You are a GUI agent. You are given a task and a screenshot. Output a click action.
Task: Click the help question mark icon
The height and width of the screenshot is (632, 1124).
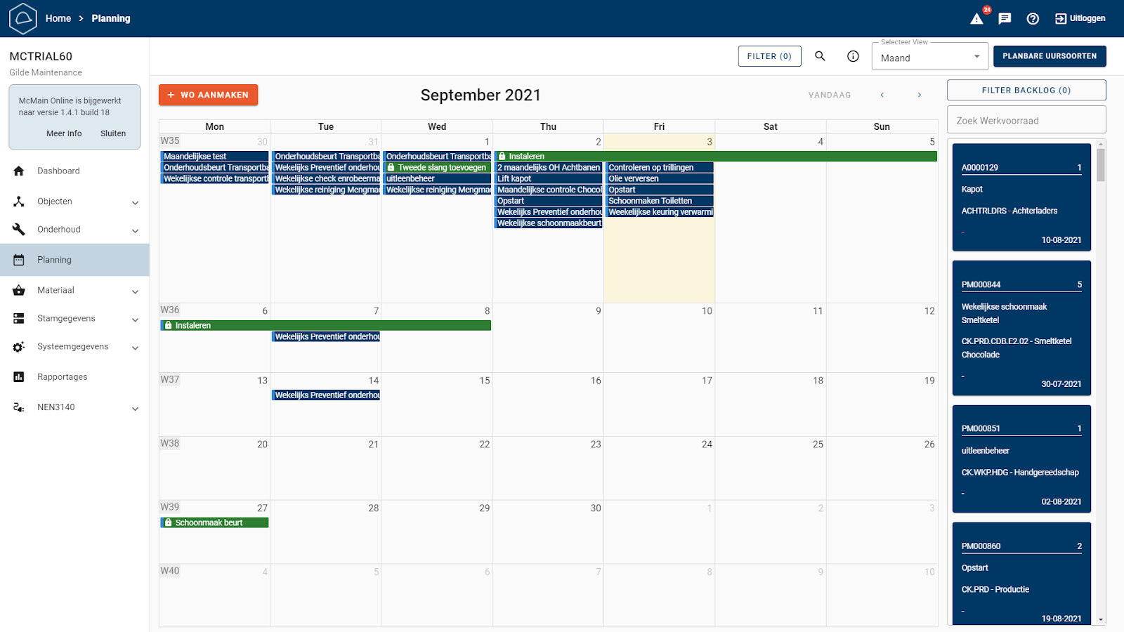[1033, 19]
